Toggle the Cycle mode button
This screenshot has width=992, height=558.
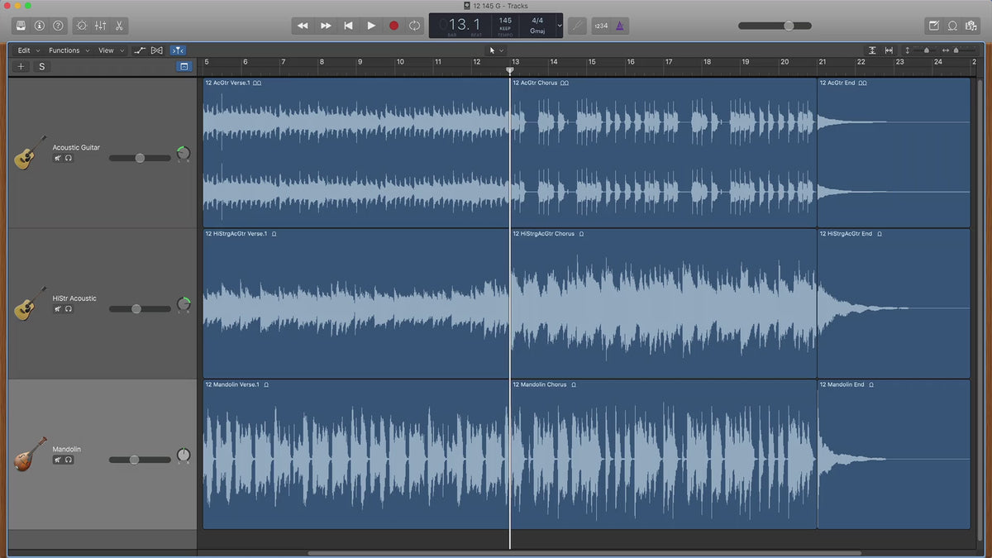pos(415,26)
